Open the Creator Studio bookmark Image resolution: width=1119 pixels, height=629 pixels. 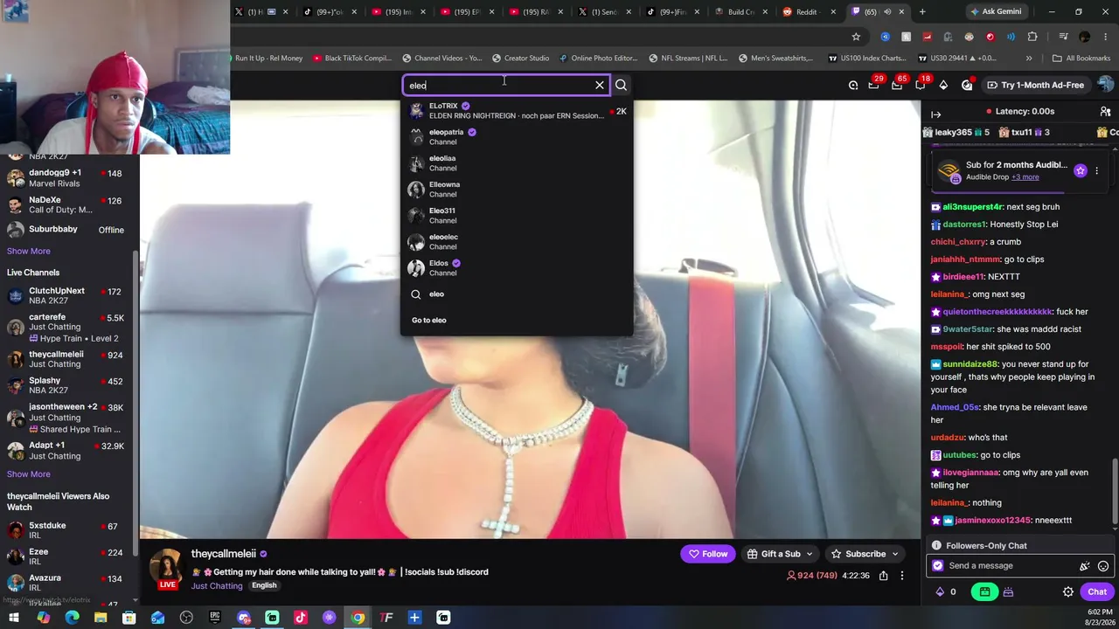(x=520, y=59)
